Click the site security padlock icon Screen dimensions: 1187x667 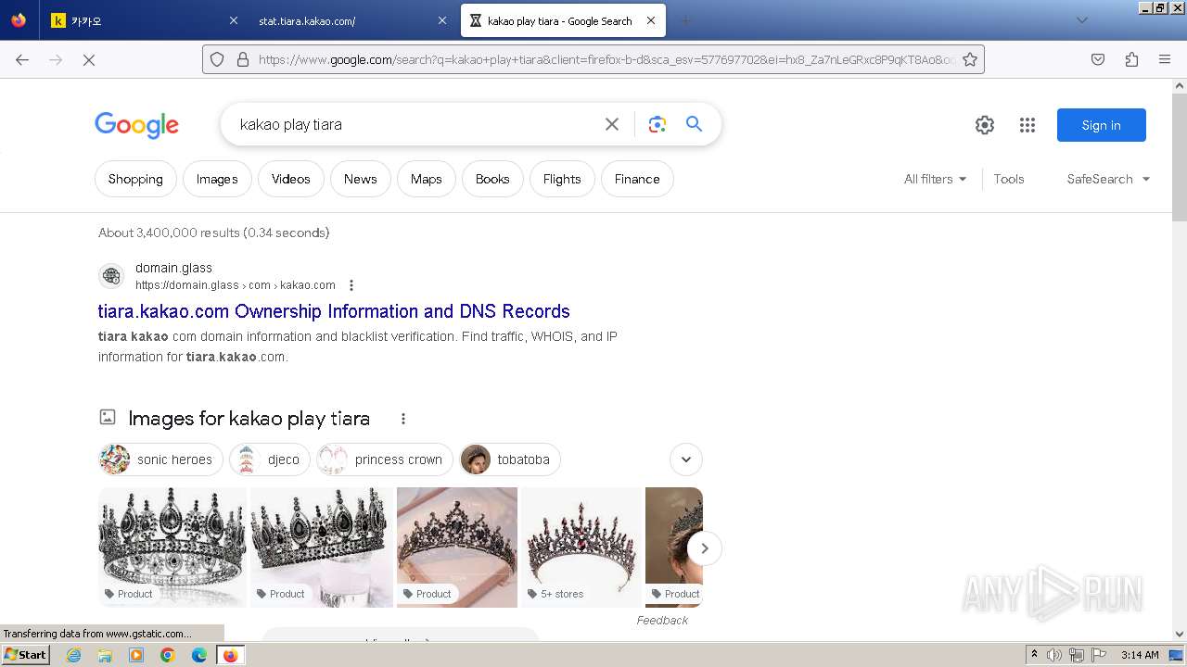243,59
